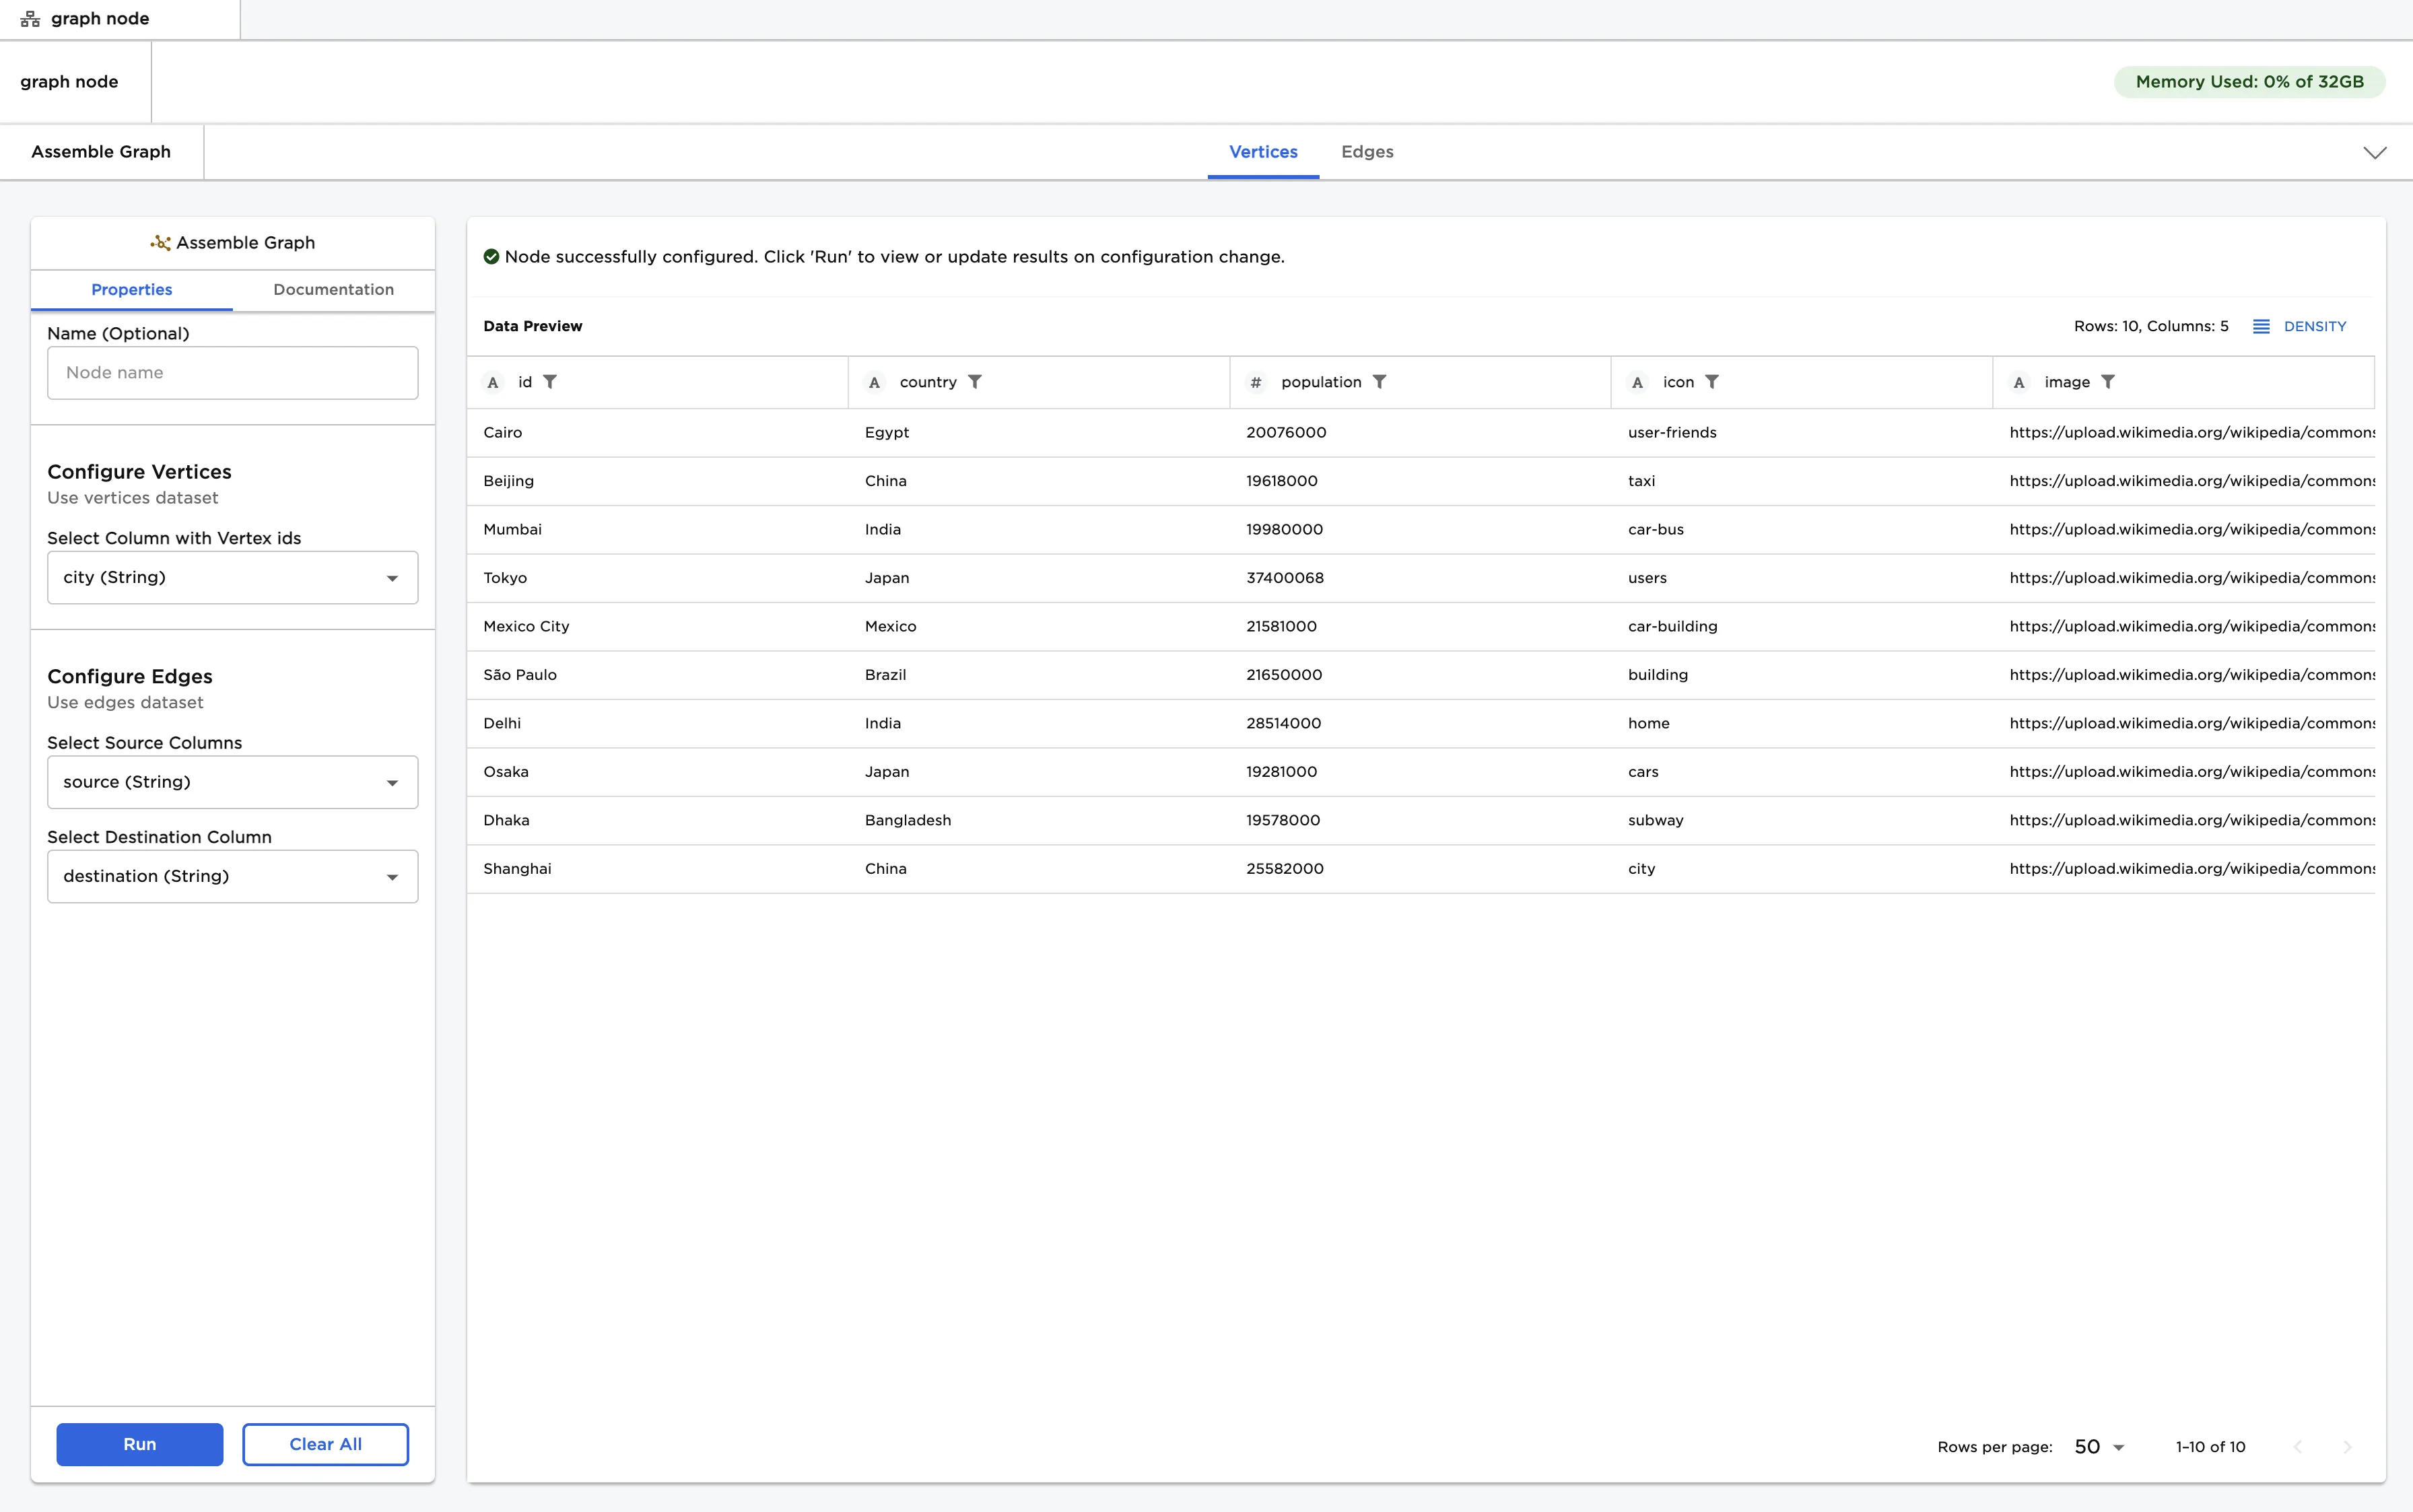
Task: Go to next page arrow
Action: pyautogui.click(x=2347, y=1447)
